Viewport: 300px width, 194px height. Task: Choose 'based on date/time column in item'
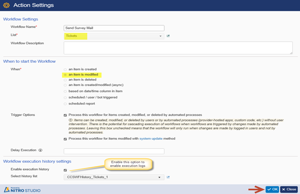tap(65, 91)
